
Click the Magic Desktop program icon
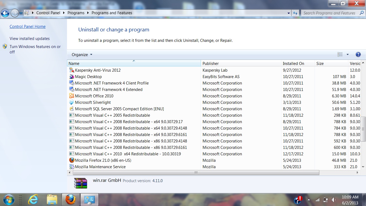coord(72,77)
